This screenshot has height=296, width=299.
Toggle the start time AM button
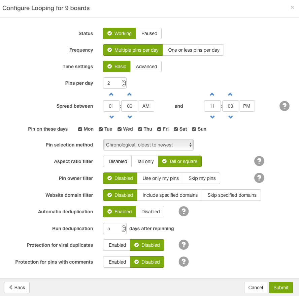(146, 106)
